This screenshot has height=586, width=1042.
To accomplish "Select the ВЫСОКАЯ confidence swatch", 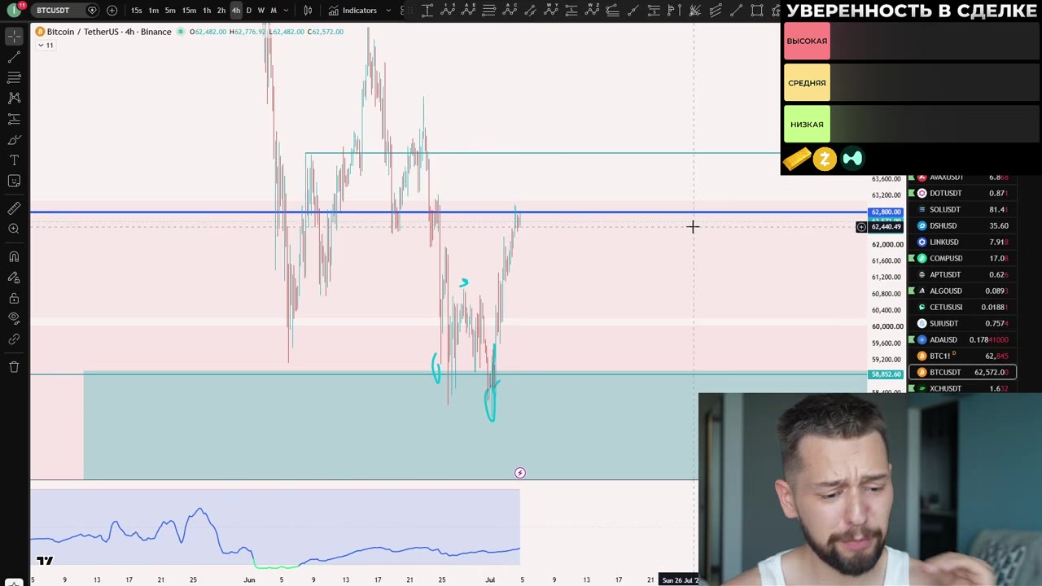I will (807, 41).
